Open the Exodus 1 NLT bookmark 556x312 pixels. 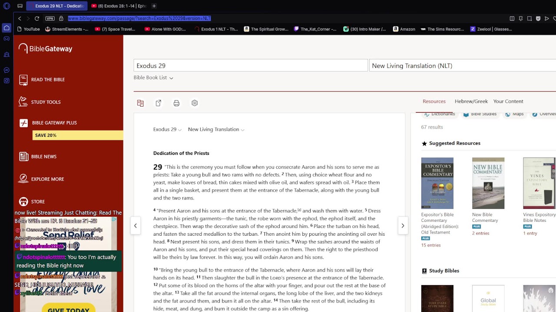[216, 29]
